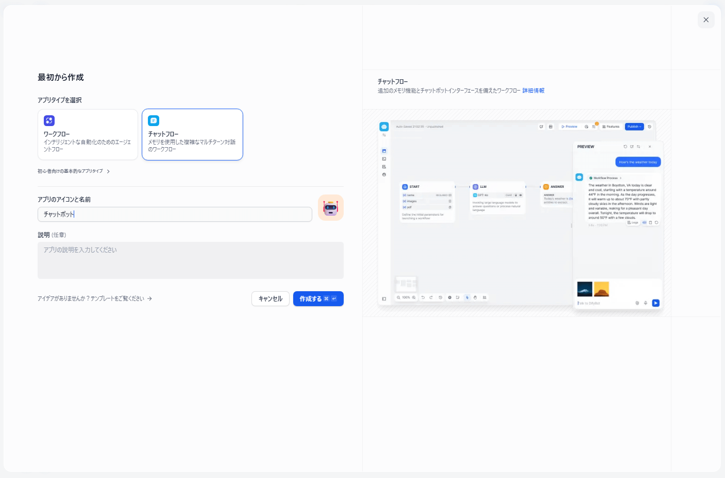Click the Features button in preview image
Screen dimensions: 725x478
point(611,127)
